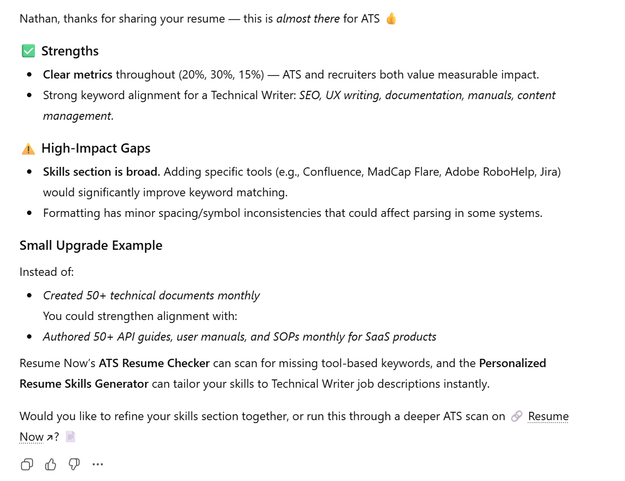Click the Strengths heading
Viewport: 625px width, 481px height.
(x=70, y=51)
